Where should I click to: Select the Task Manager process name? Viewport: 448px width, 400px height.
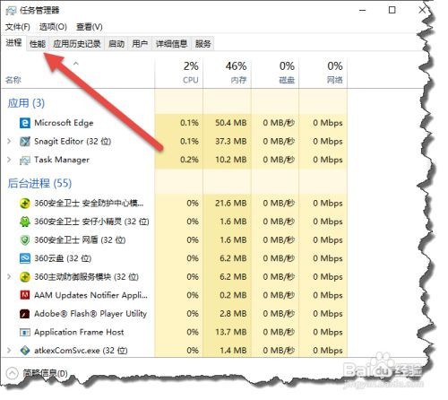[62, 160]
